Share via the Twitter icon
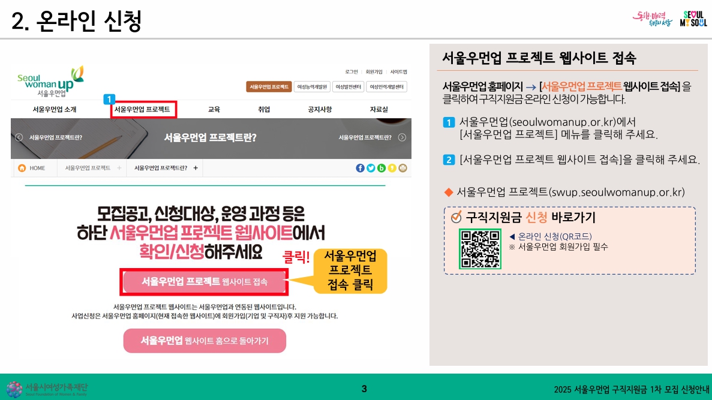The width and height of the screenshot is (712, 400). click(371, 168)
